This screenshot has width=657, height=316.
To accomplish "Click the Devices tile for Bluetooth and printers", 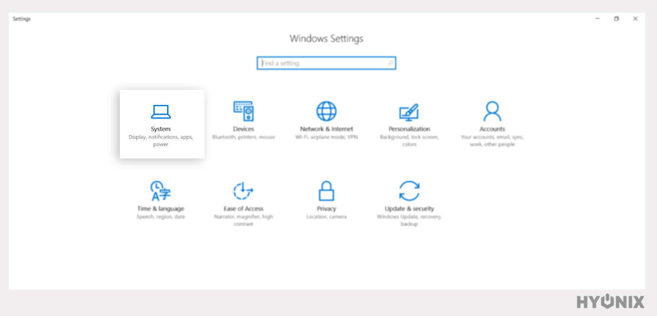I will (244, 122).
